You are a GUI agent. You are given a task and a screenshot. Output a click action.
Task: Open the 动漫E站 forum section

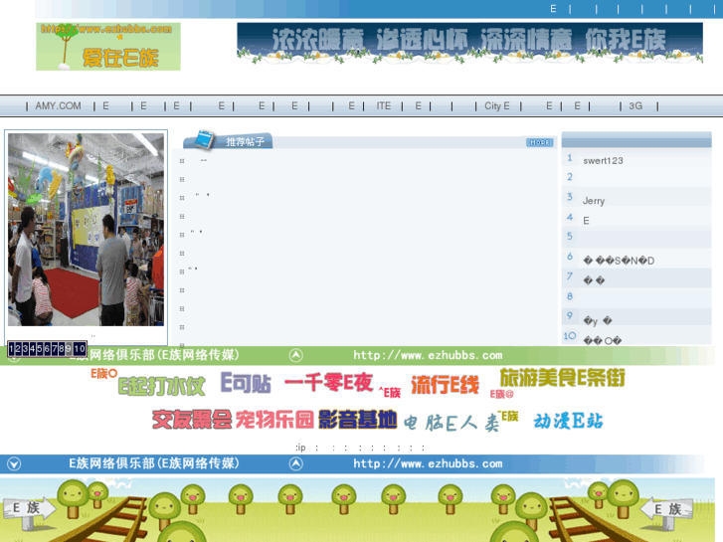tap(568, 421)
